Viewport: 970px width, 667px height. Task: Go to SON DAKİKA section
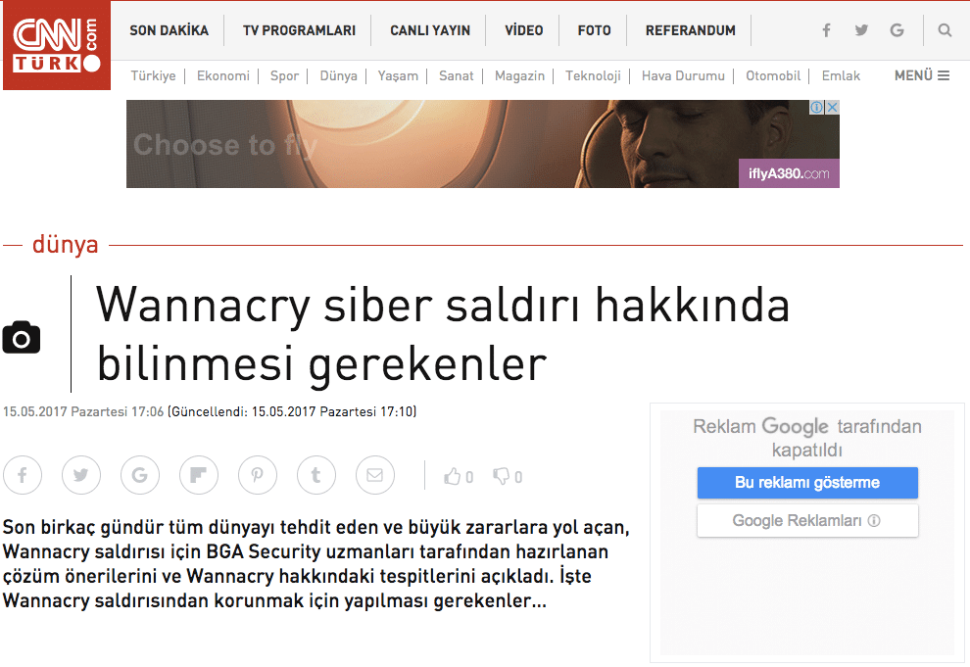pyautogui.click(x=169, y=30)
